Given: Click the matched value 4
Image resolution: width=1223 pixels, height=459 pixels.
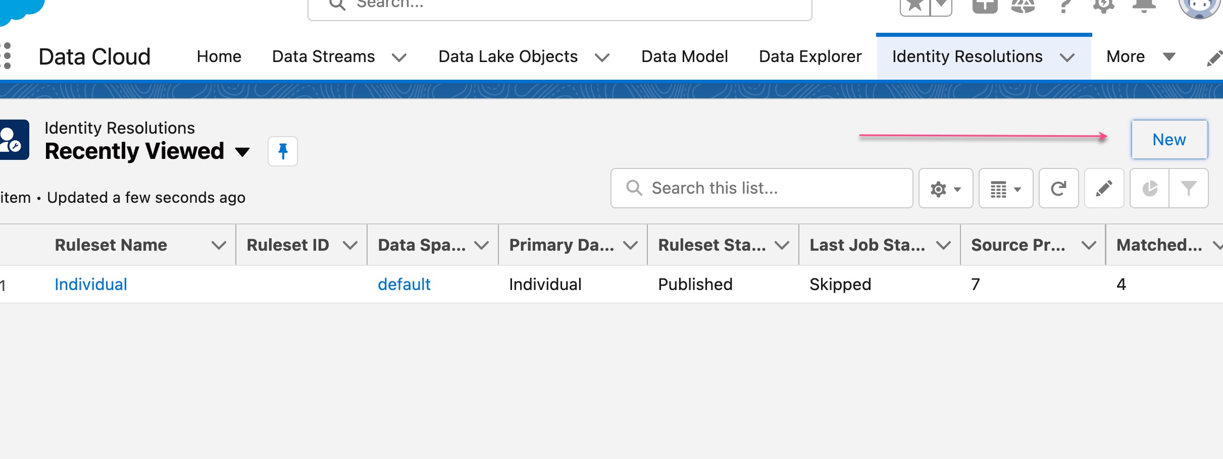Looking at the screenshot, I should [x=1121, y=284].
